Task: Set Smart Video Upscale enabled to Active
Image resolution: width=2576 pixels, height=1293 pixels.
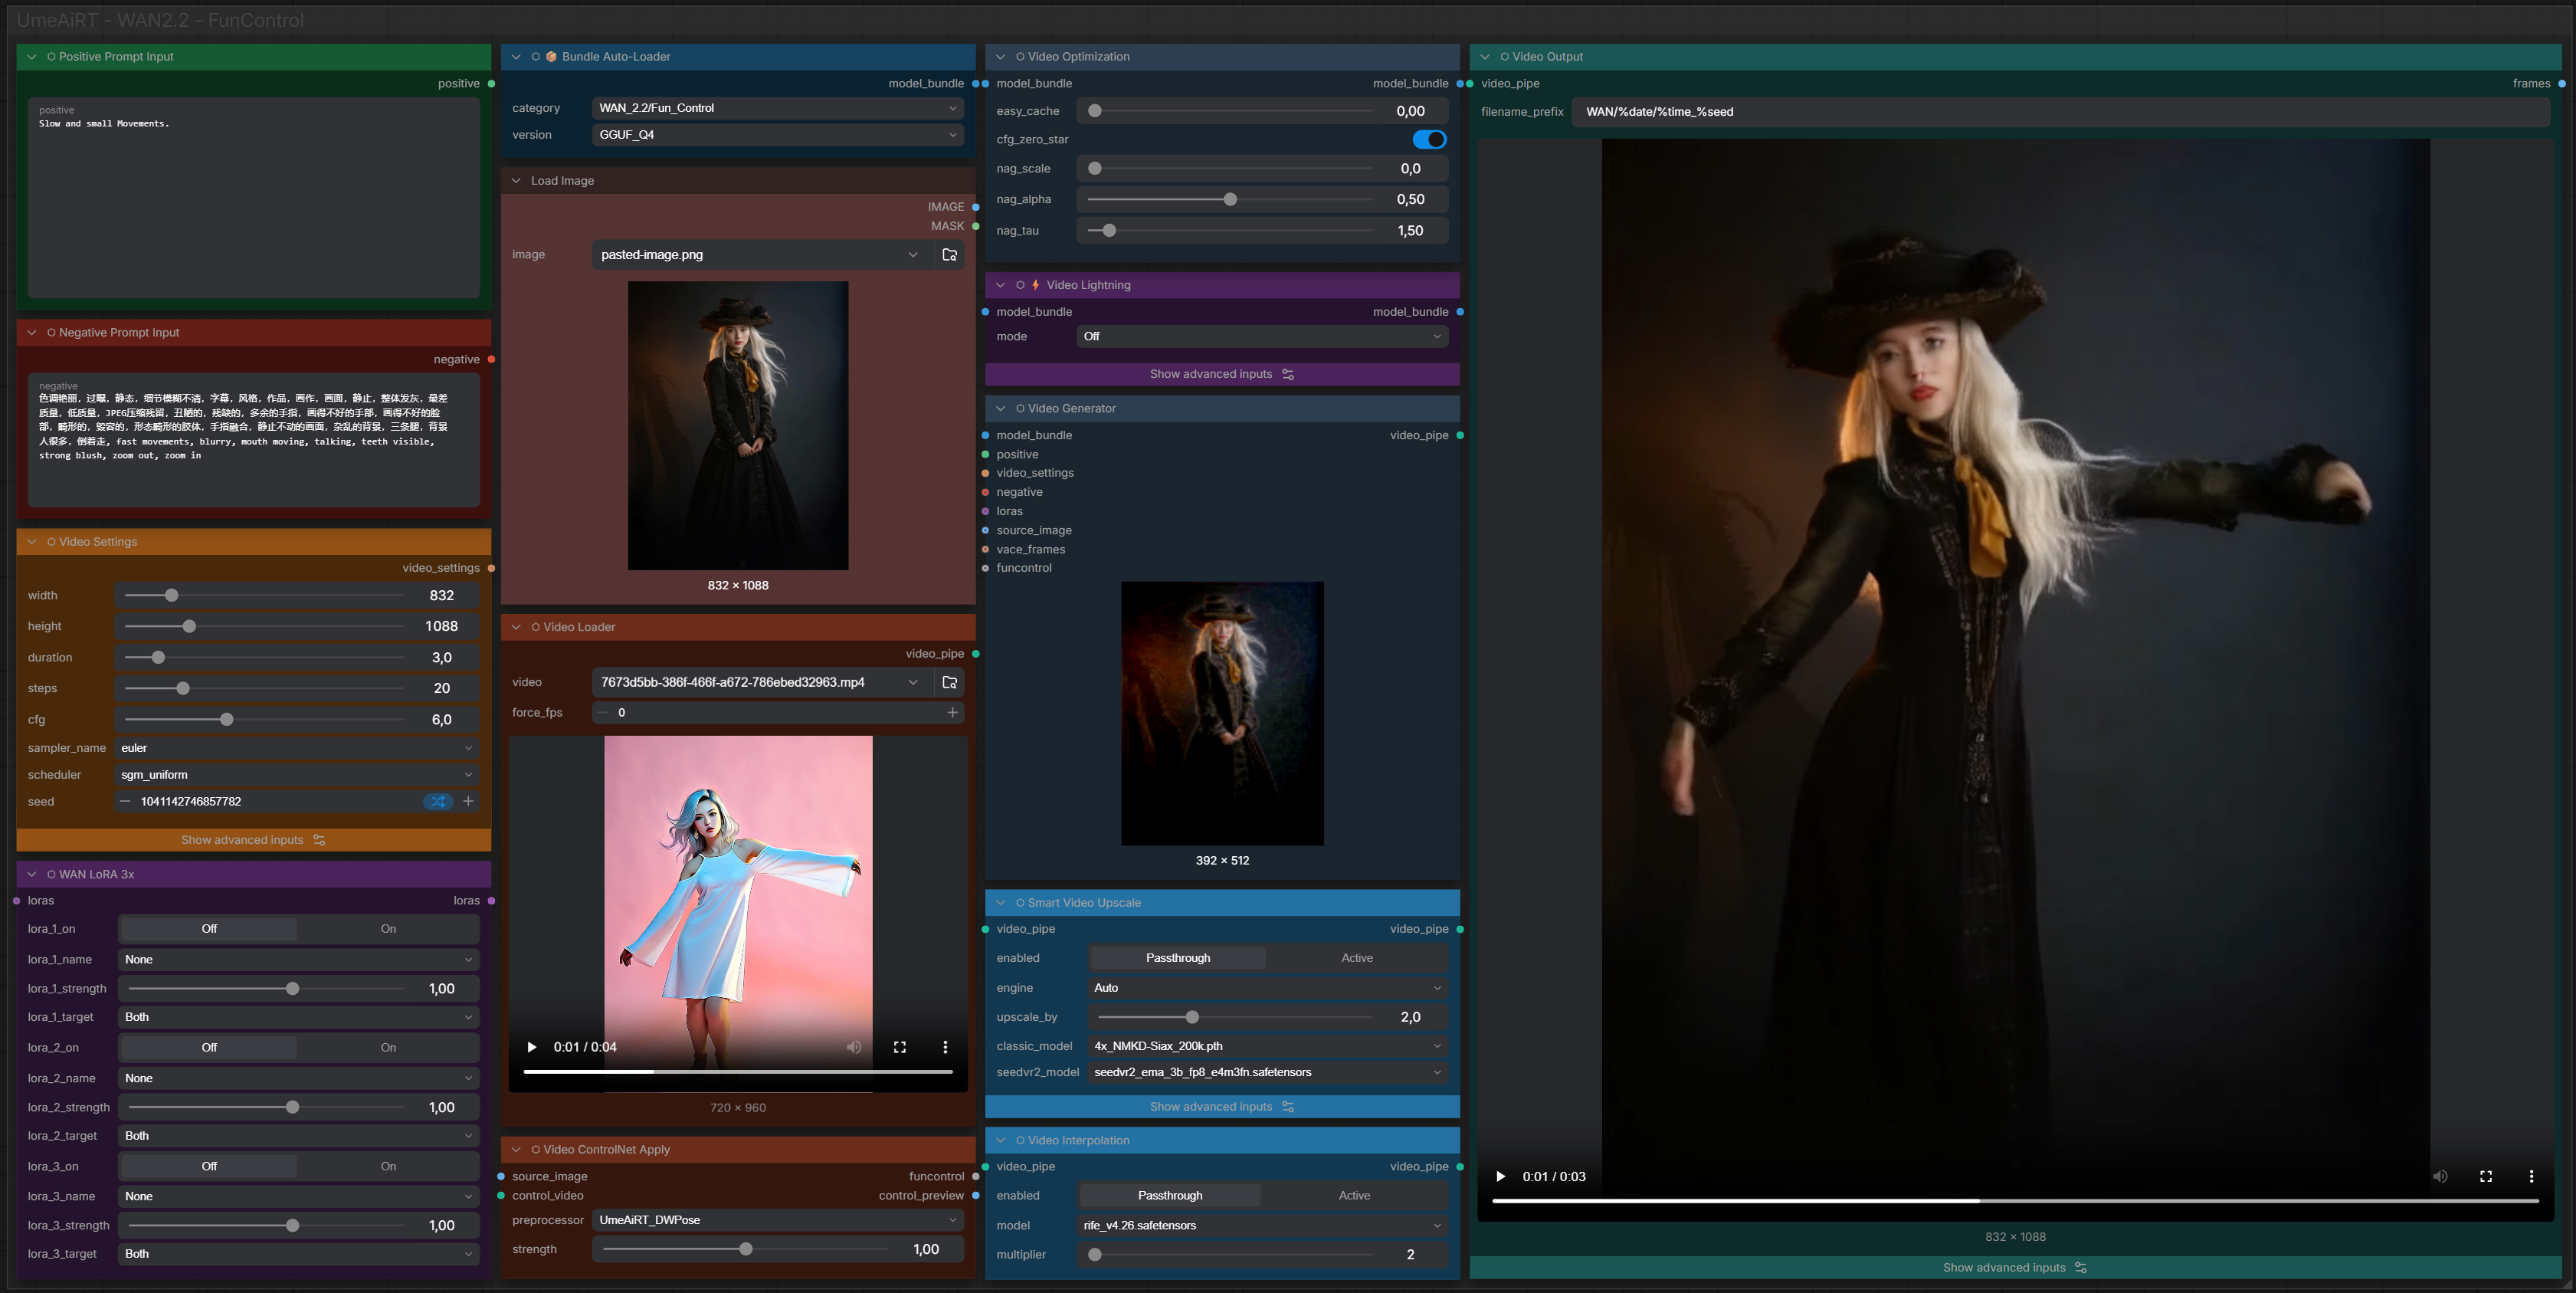Action: point(1356,958)
